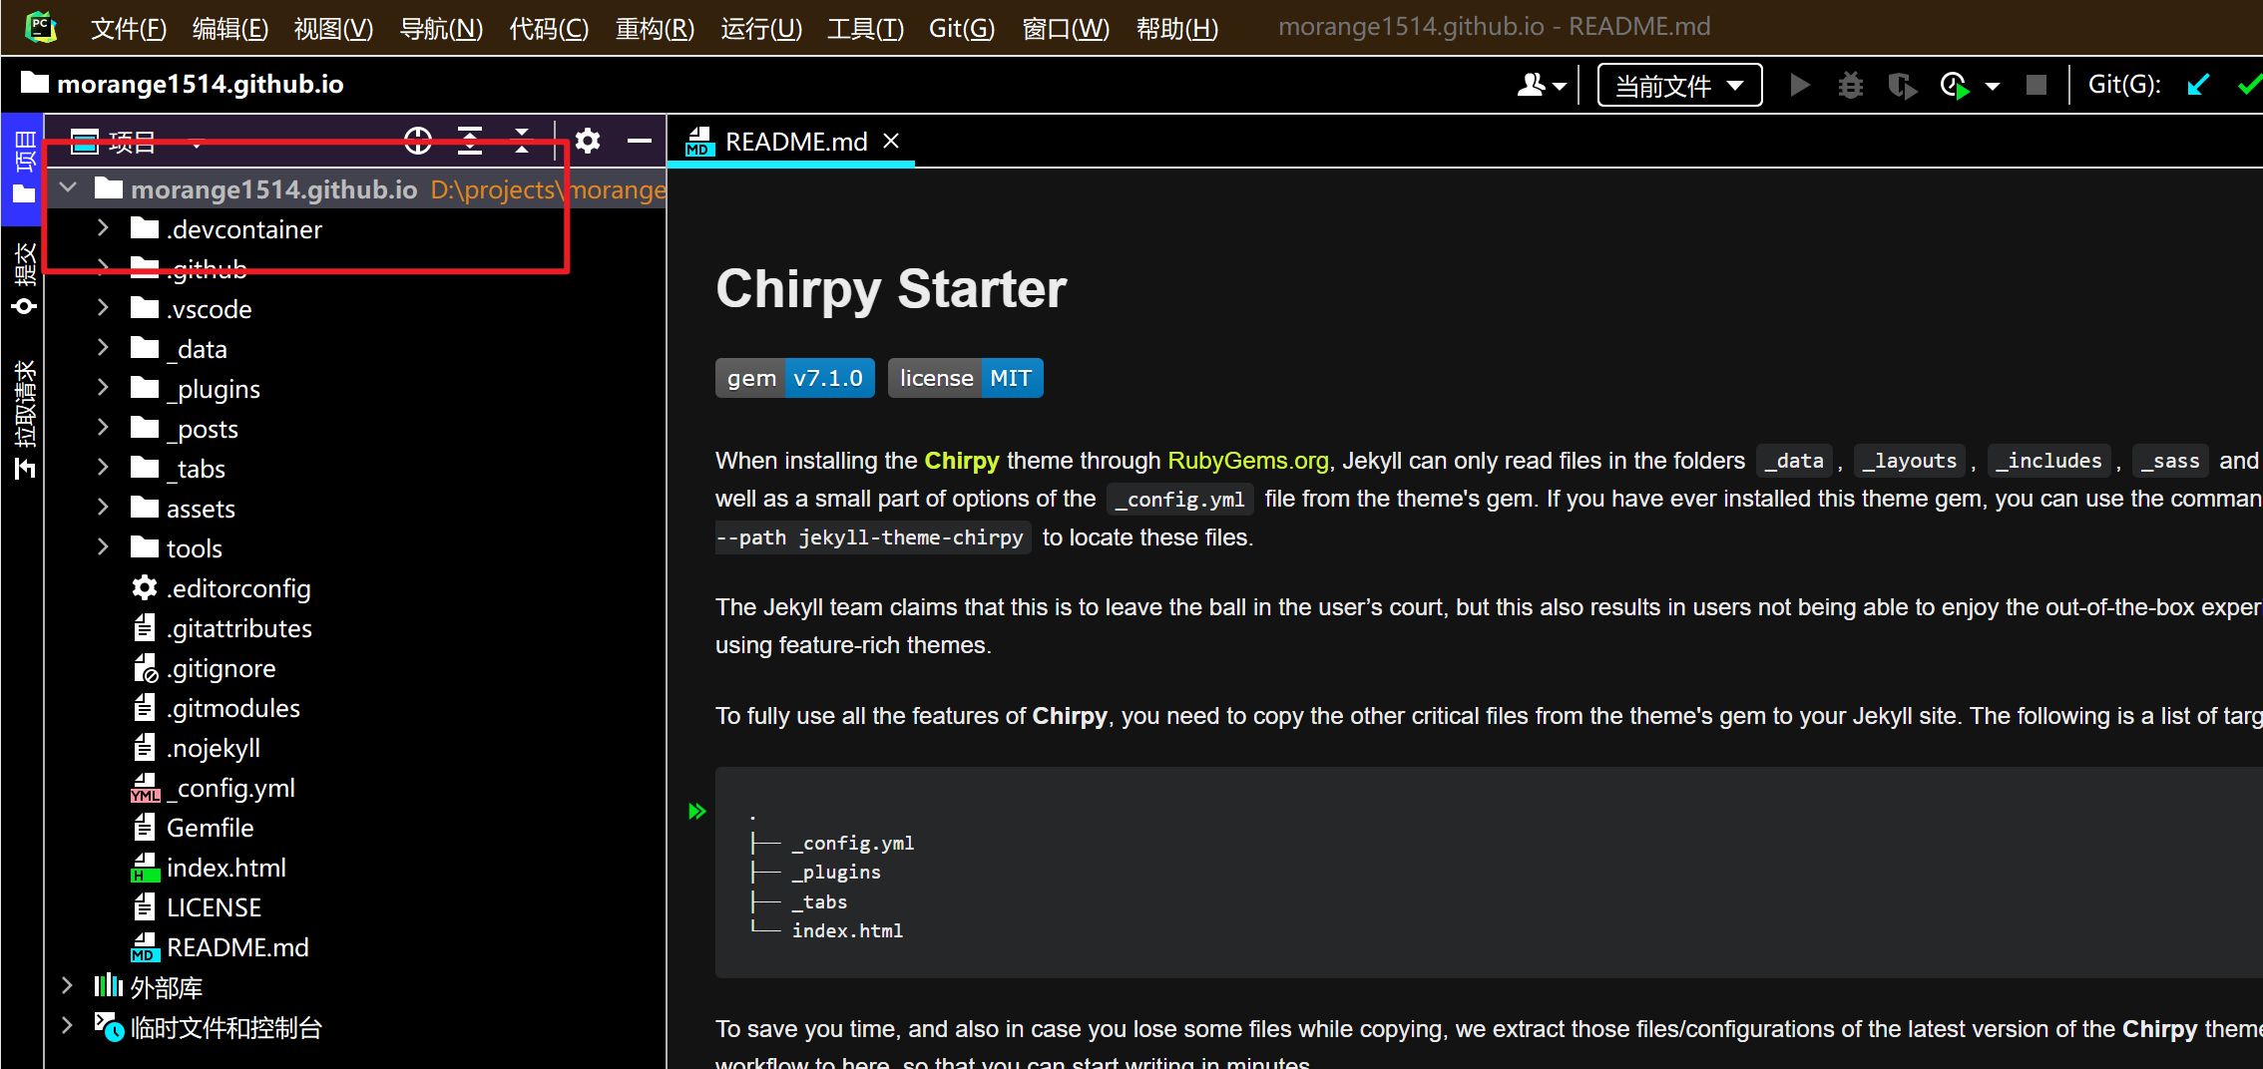2263x1069 pixels.
Task: Open the 拉取请求 pull requests sidebar tab
Action: click(x=23, y=419)
